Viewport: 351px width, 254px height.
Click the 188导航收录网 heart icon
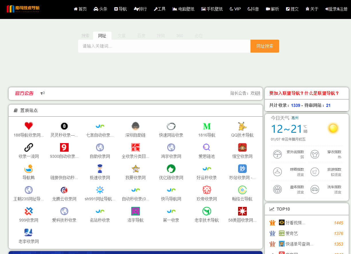[x=28, y=126]
